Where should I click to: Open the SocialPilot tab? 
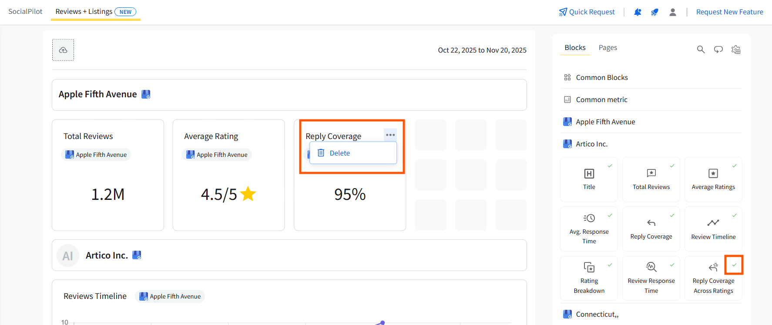25,11
